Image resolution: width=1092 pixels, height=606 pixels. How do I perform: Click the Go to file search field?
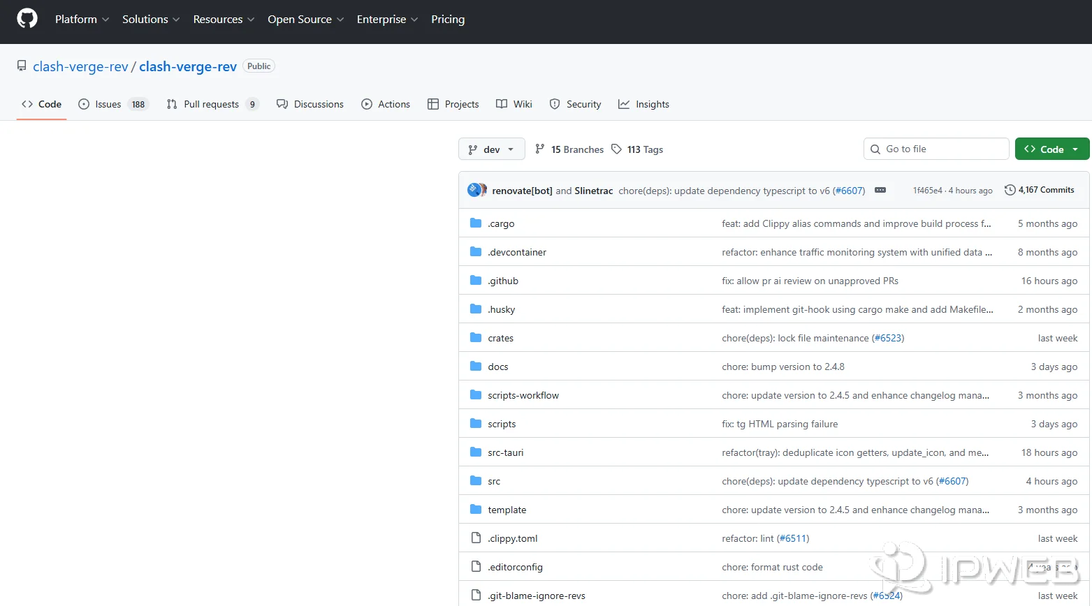pyautogui.click(x=936, y=149)
